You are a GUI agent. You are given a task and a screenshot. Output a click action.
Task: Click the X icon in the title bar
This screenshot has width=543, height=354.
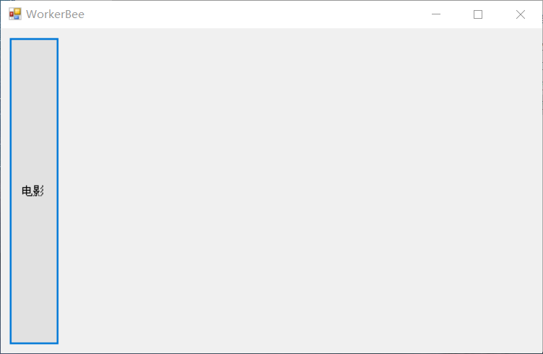(x=521, y=14)
